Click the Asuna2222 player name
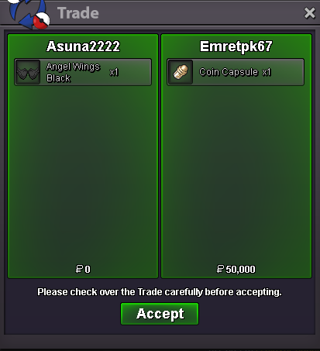The height and width of the screenshot is (351, 320). [x=83, y=46]
